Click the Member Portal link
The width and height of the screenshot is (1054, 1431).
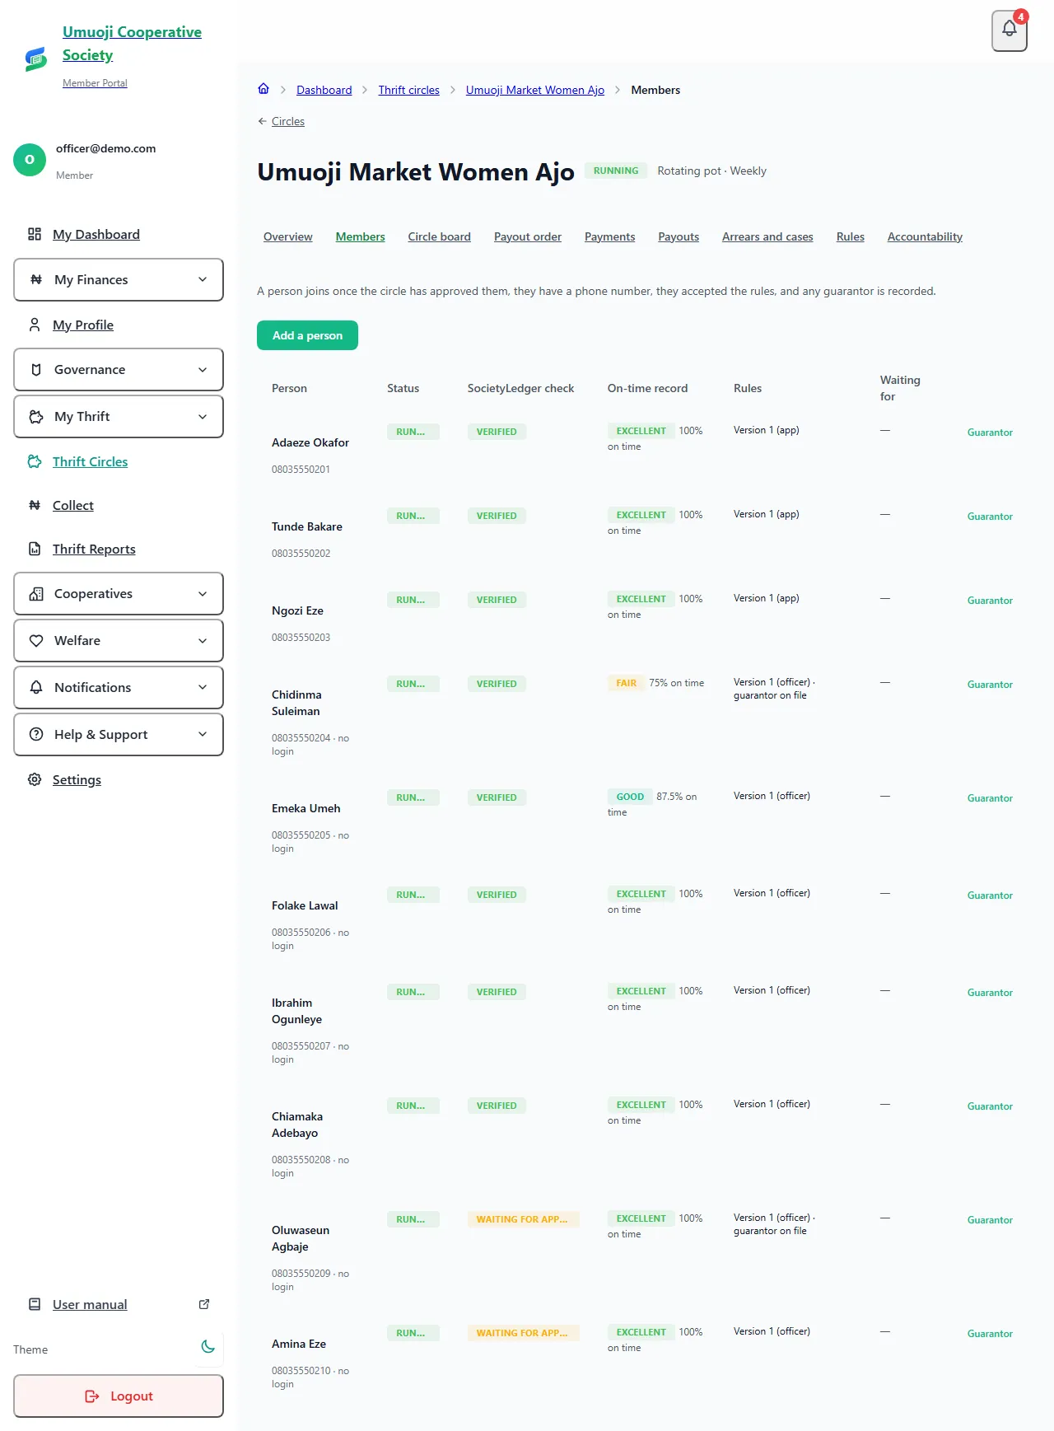[x=95, y=83]
